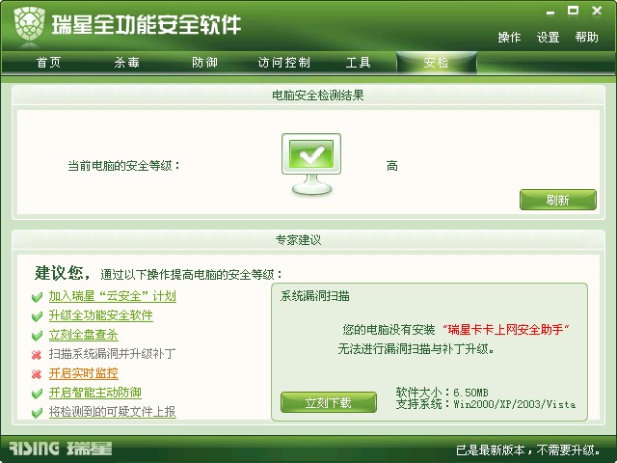
Task: Click the red X beside 扫描系统漏洞并升级补丁
Action: [37, 355]
